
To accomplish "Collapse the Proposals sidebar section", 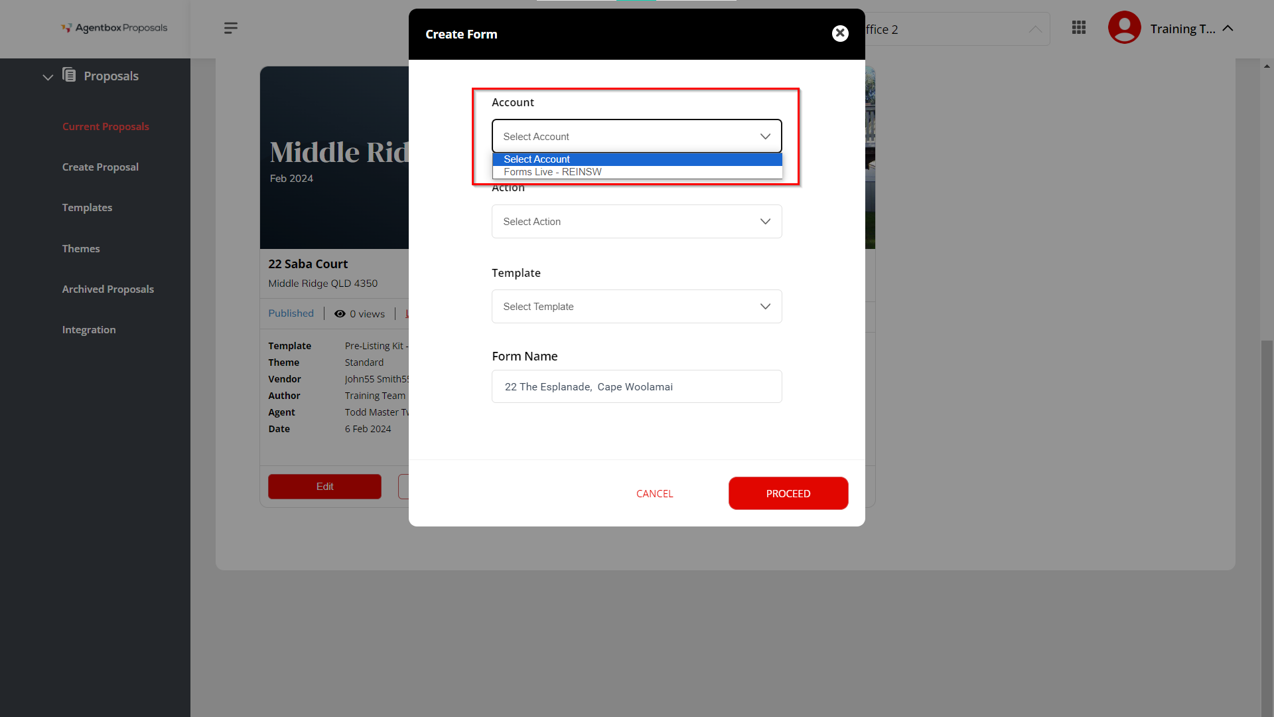I will coord(48,77).
